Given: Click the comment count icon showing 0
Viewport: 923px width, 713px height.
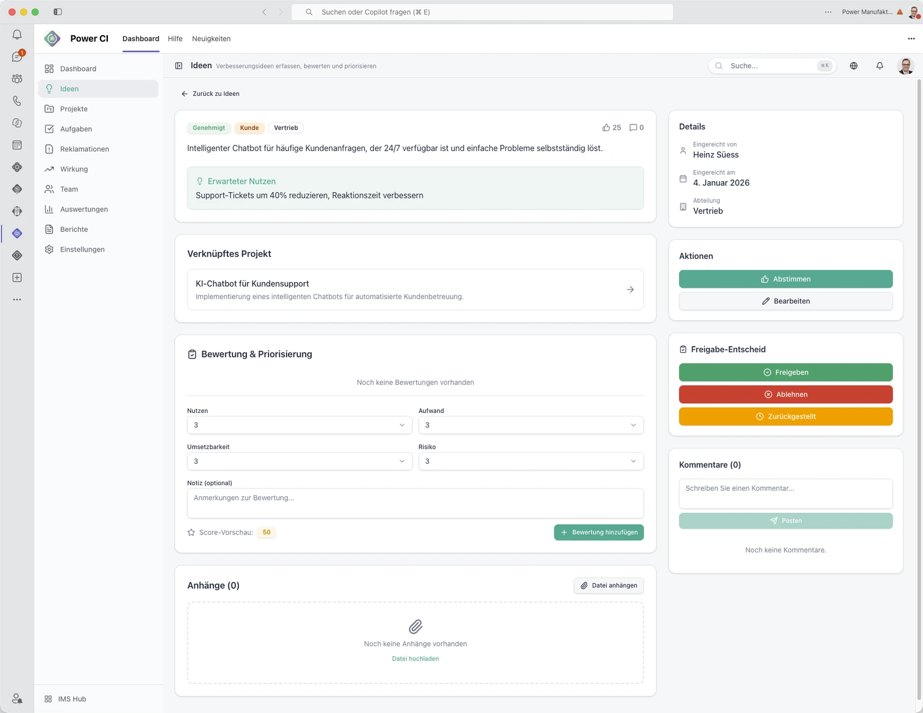Looking at the screenshot, I should [x=633, y=127].
